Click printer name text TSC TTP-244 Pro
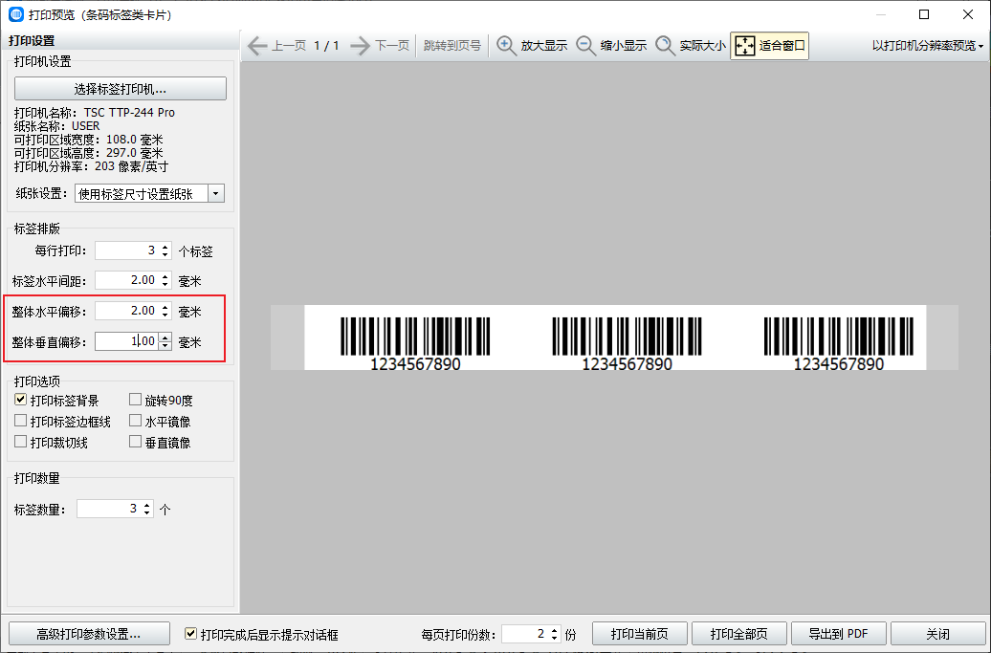The image size is (991, 653). pos(129,113)
